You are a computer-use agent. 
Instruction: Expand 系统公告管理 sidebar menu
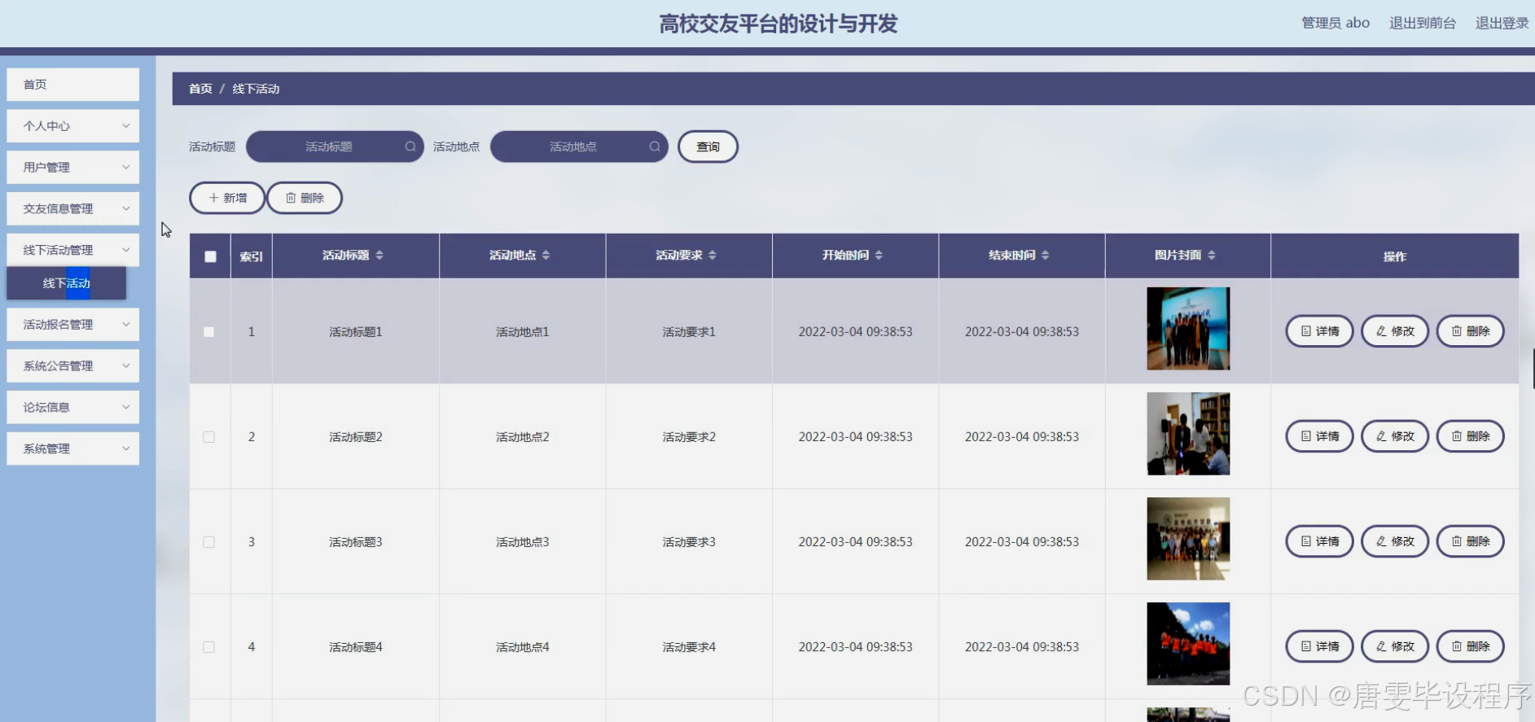73,366
